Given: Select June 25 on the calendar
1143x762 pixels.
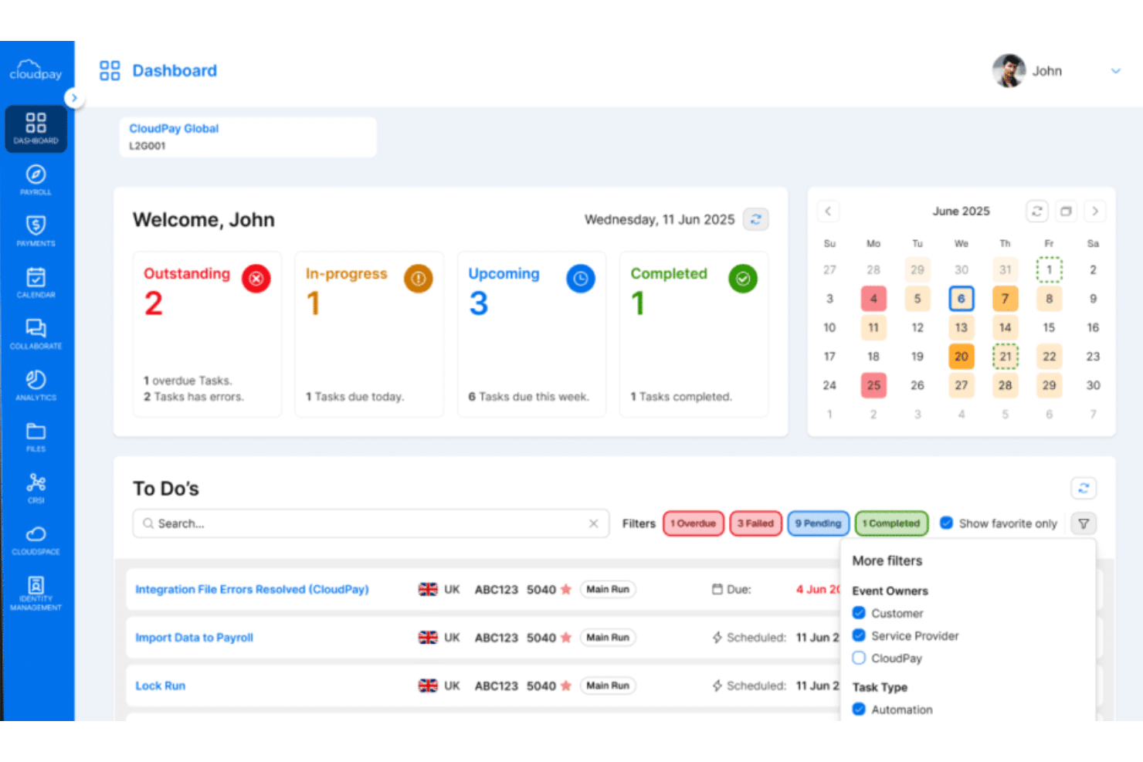Looking at the screenshot, I should [873, 385].
